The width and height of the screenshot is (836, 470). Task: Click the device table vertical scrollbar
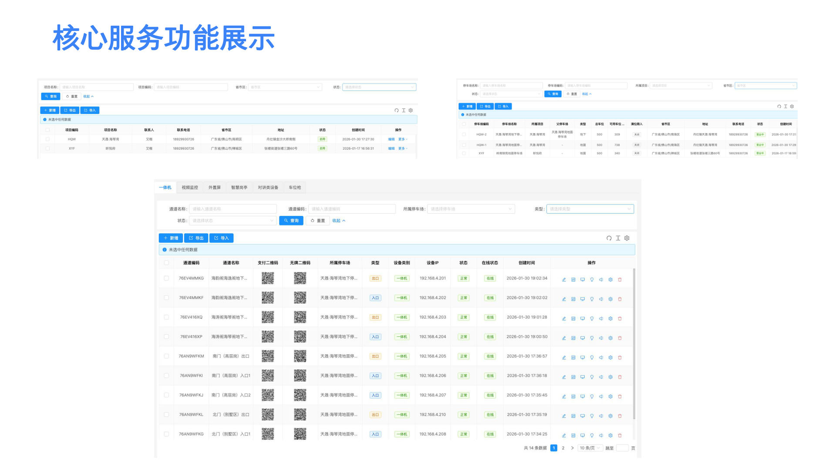click(634, 344)
